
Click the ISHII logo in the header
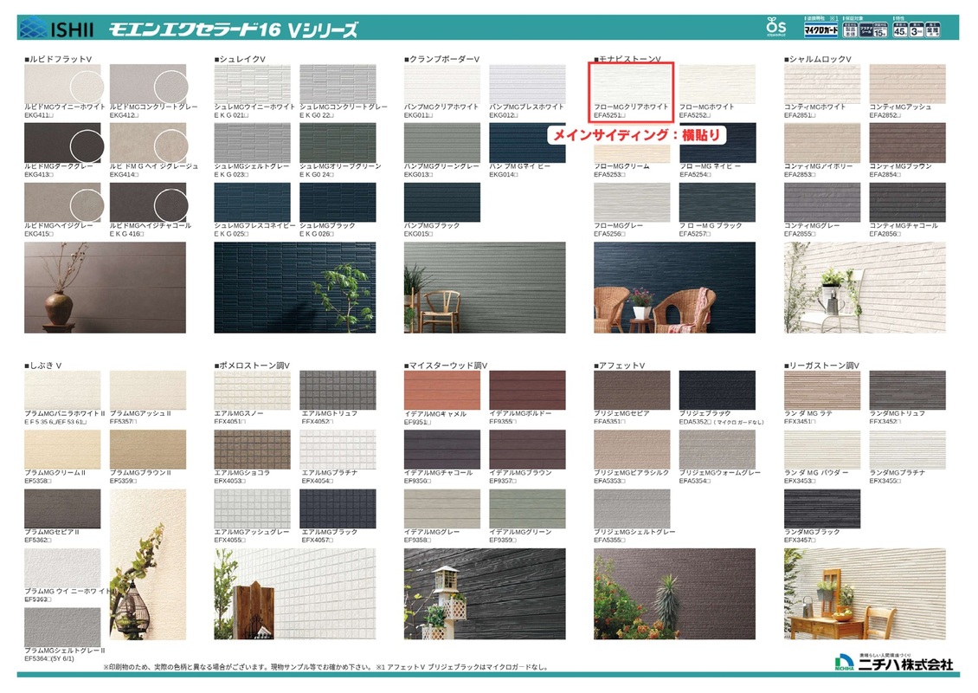point(55,29)
